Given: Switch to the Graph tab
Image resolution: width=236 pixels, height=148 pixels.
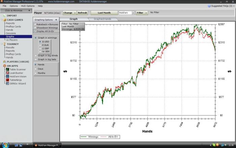Looking at the screenshot, I should point(73,19).
